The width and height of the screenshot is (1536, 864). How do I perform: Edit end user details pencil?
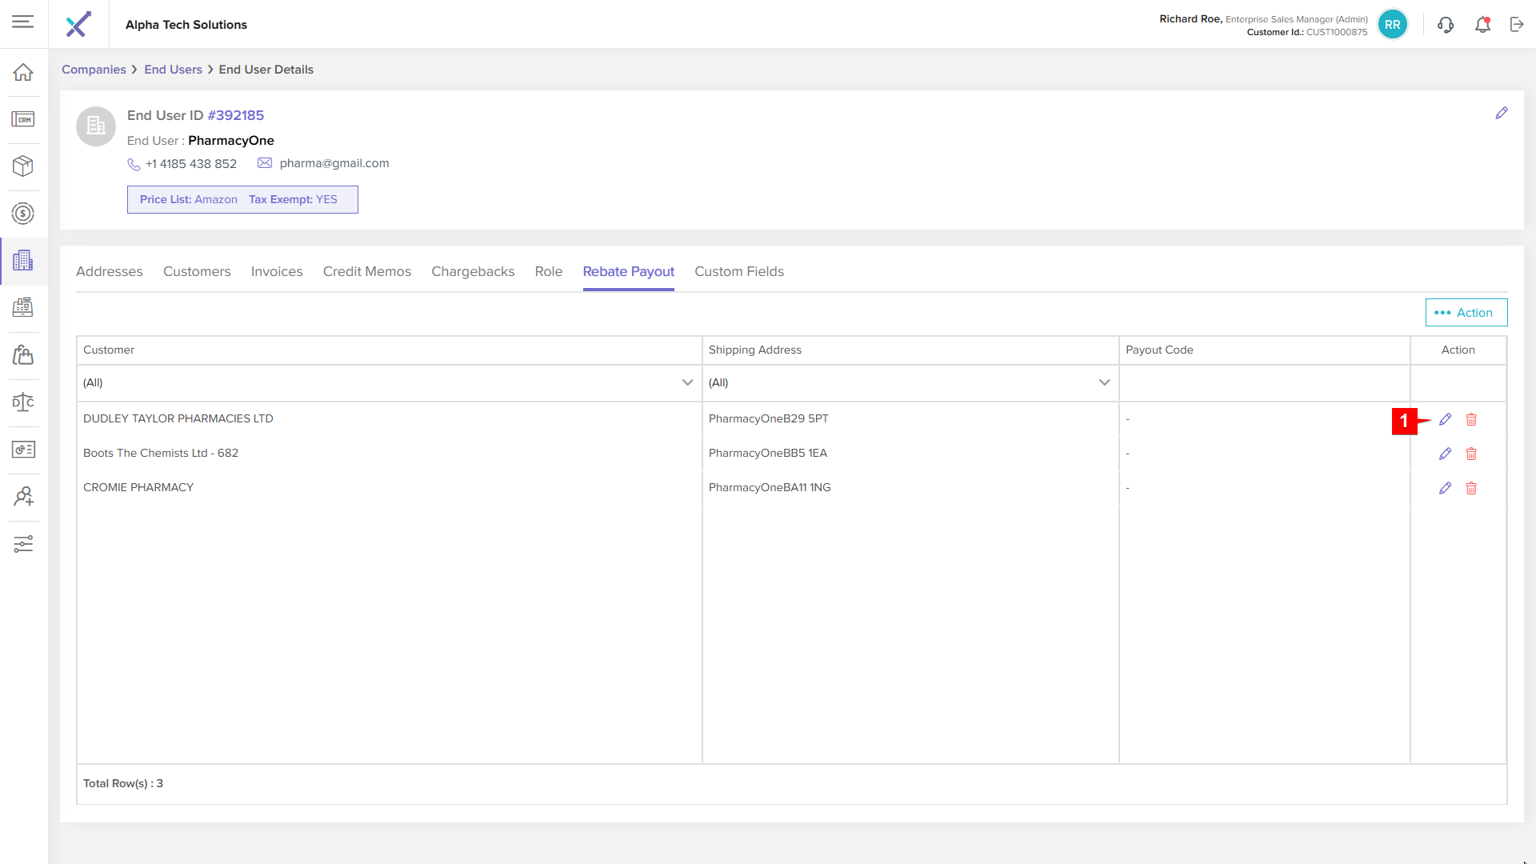pyautogui.click(x=1502, y=114)
